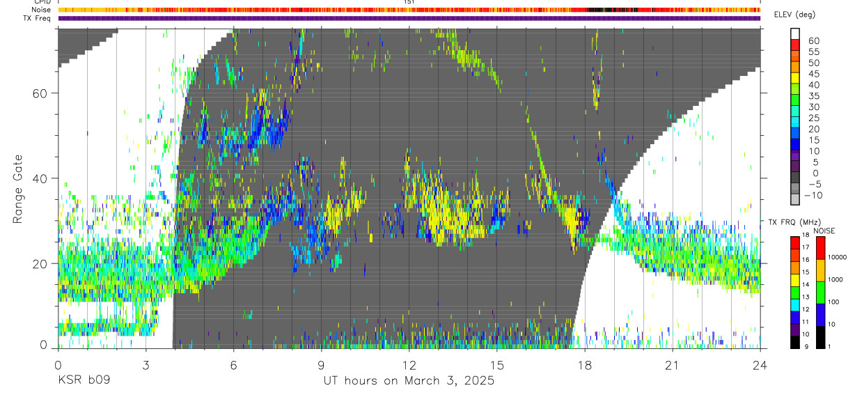This screenshot has width=855, height=395.
Task: Click the '1000' label on NOISE colorbar
Action: (x=836, y=279)
